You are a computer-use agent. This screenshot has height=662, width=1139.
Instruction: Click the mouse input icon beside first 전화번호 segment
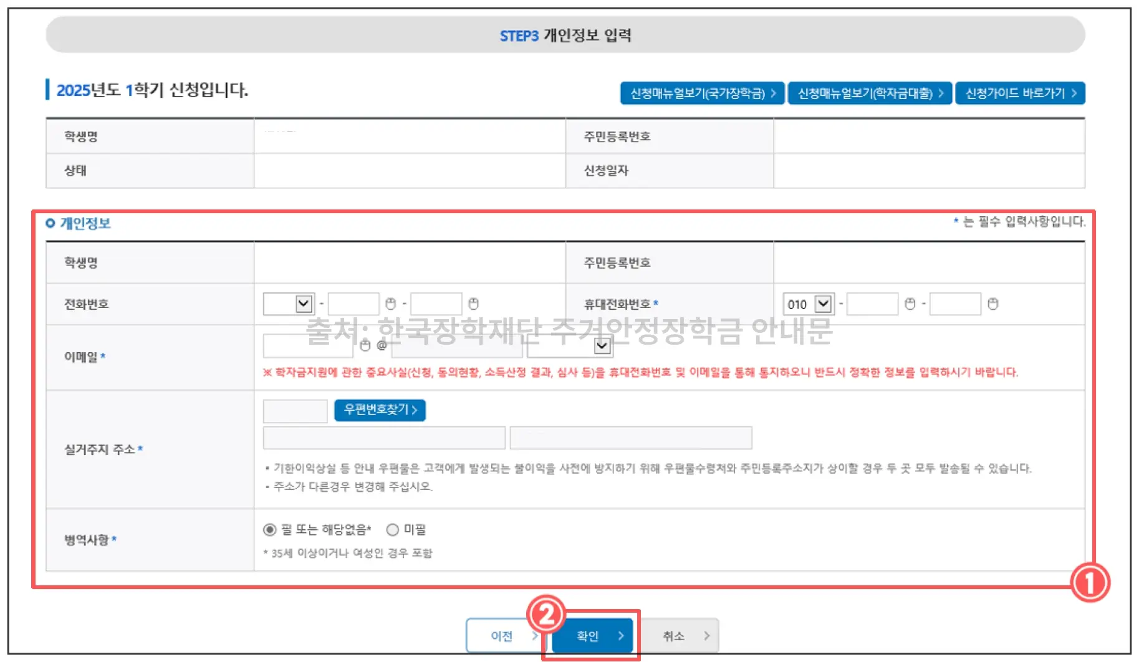pyautogui.click(x=392, y=304)
